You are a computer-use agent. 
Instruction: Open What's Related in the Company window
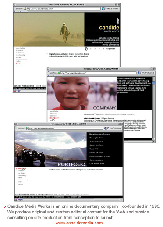click(x=148, y=73)
